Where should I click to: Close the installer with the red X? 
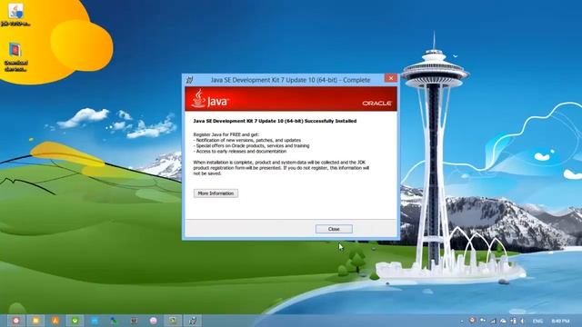390,78
